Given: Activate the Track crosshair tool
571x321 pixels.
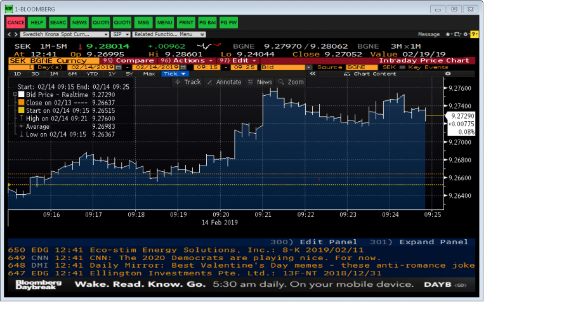Looking at the screenshot, I should (187, 82).
